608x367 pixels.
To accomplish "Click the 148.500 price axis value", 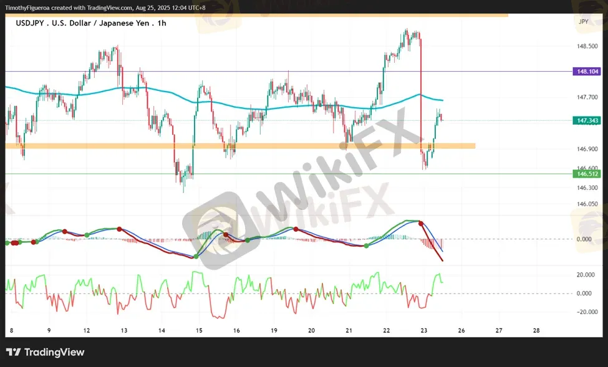I will click(x=587, y=46).
